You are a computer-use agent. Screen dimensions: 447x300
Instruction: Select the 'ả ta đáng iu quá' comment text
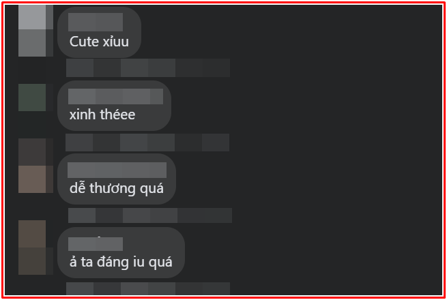[121, 262]
